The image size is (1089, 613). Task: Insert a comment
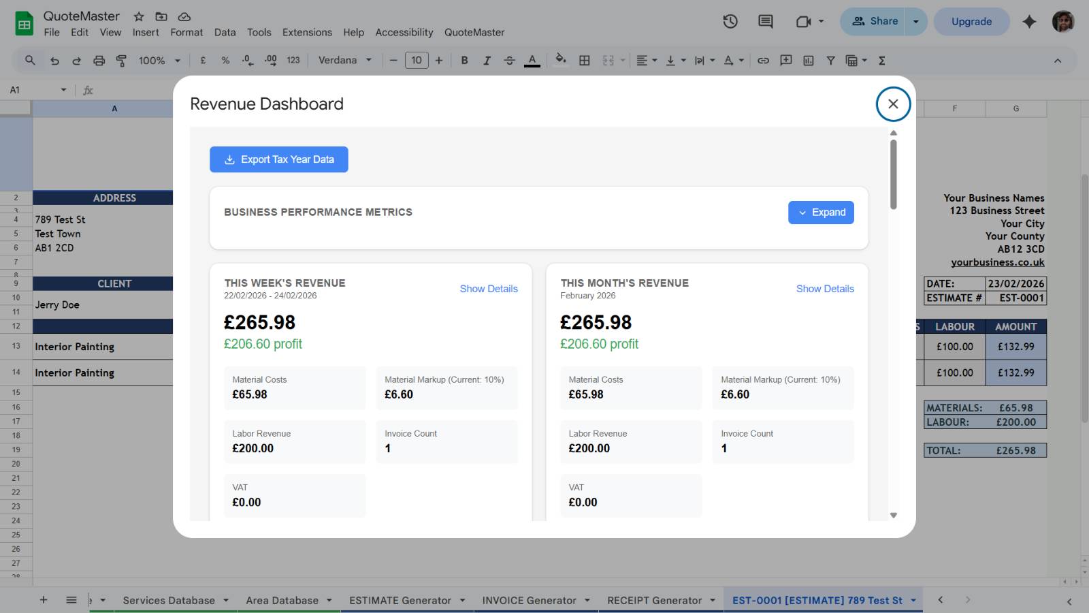click(785, 60)
